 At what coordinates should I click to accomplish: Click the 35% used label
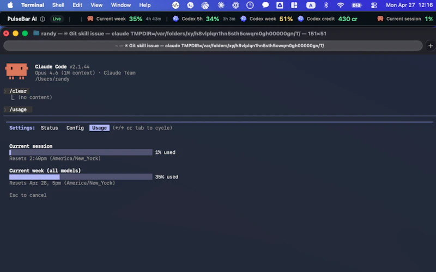coord(167,176)
